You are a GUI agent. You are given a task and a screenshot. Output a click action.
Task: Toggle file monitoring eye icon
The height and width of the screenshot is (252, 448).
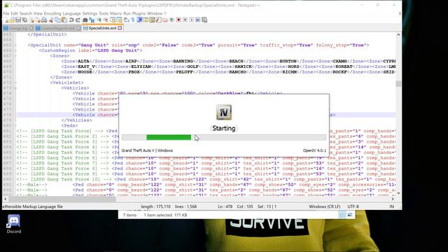(171, 20)
